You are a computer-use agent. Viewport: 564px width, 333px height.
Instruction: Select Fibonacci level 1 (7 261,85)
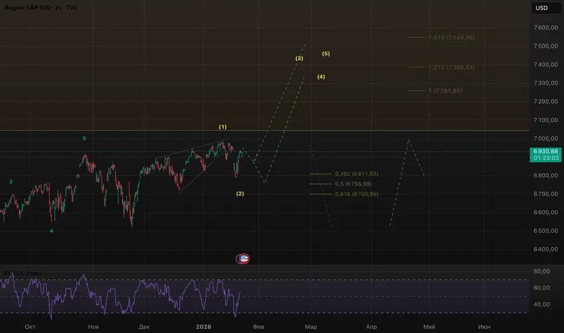tap(445, 91)
